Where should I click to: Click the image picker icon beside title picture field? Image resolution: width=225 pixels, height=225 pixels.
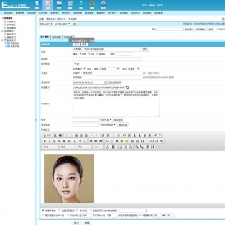127,88
